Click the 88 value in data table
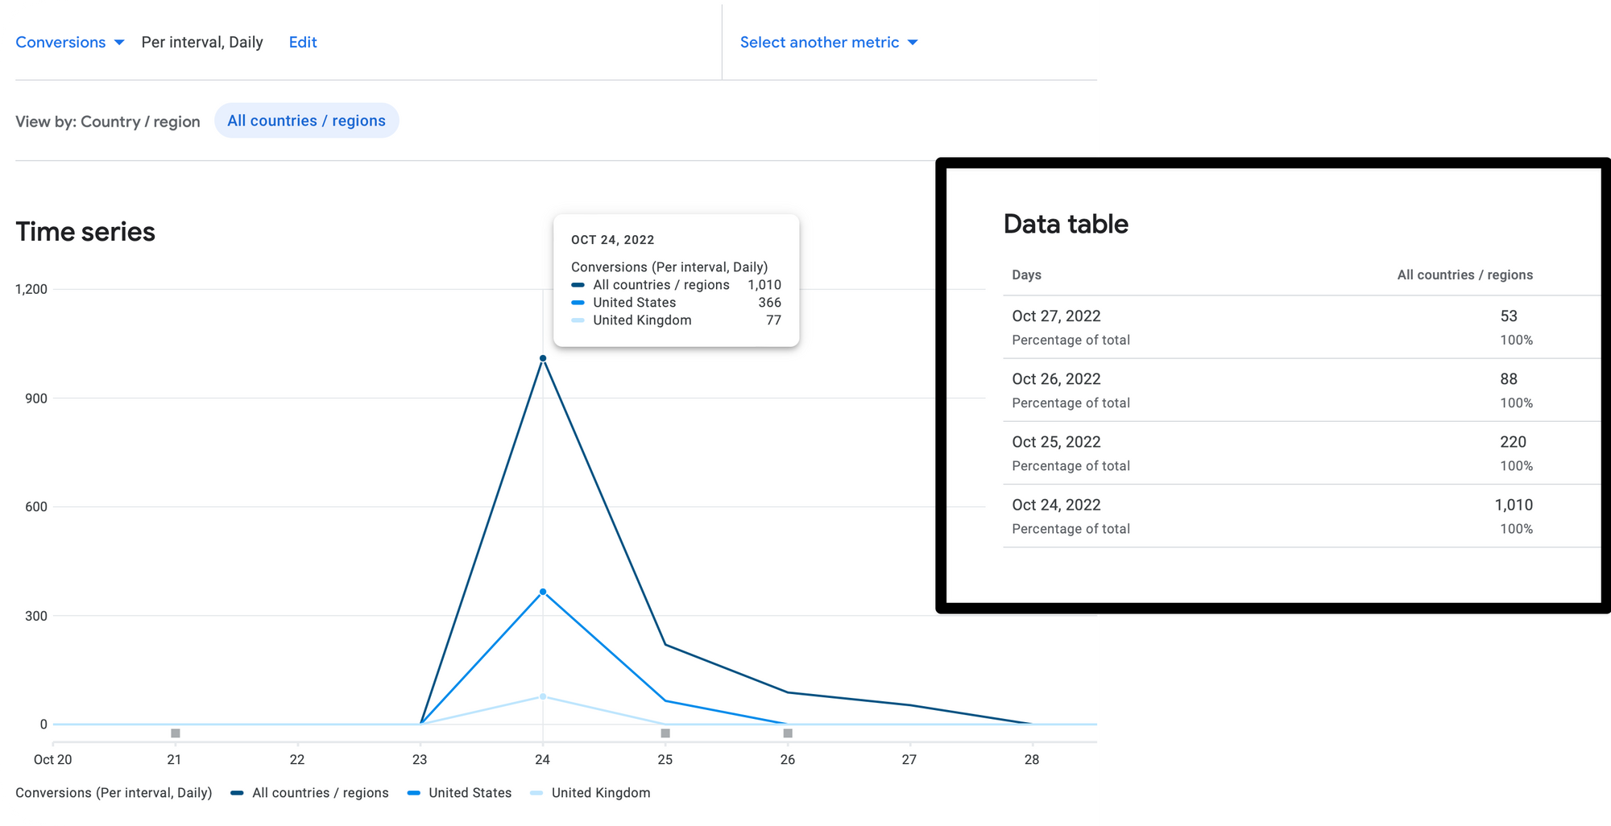The width and height of the screenshot is (1611, 826). [x=1509, y=379]
